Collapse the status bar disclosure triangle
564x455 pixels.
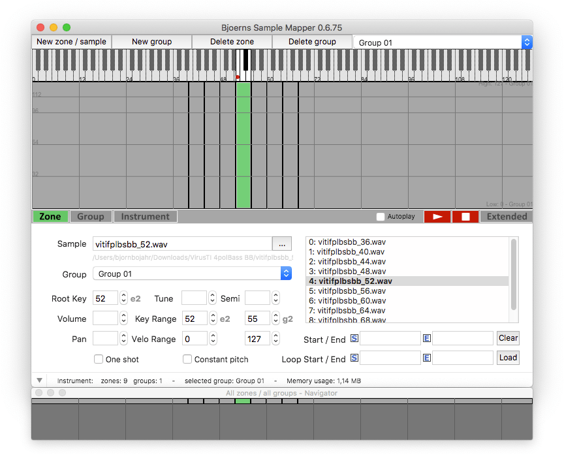click(x=40, y=381)
